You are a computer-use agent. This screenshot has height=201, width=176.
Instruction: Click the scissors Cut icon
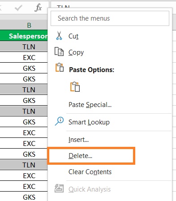pyautogui.click(x=59, y=35)
